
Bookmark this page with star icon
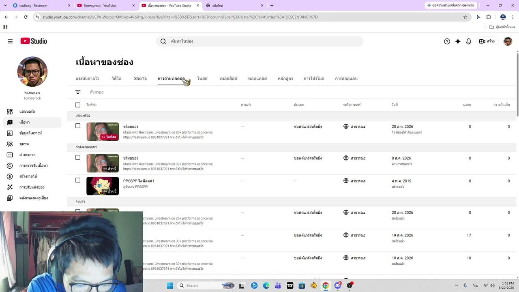[465, 17]
